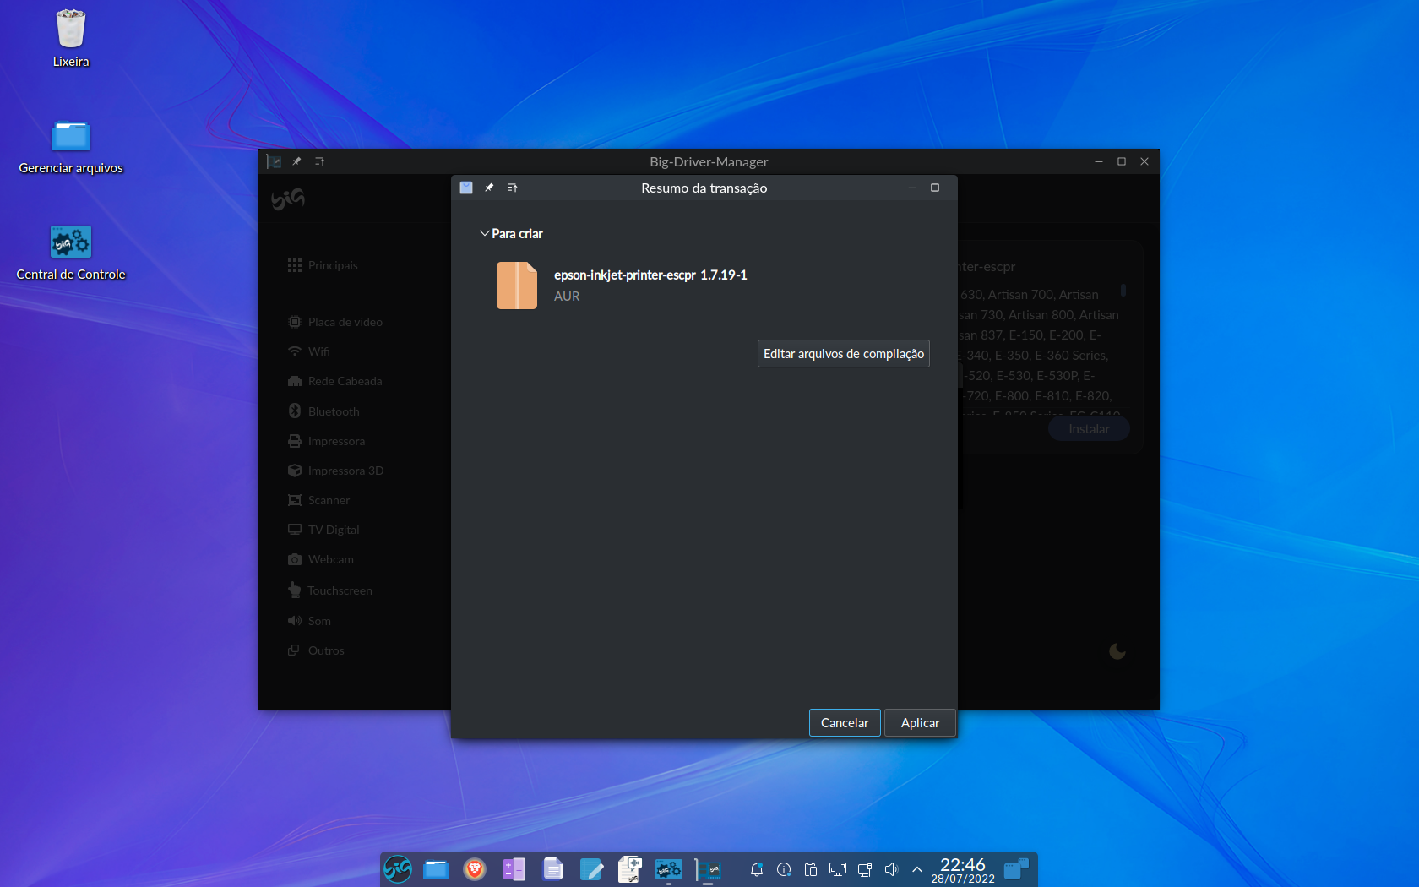Click the Editar arquivos de compilação button
The image size is (1419, 887).
(x=843, y=353)
